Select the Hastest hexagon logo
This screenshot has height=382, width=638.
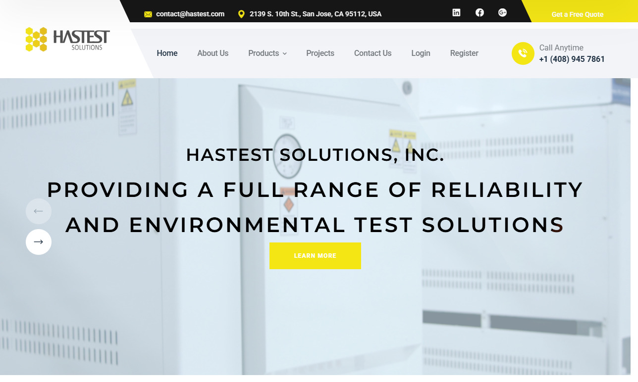click(35, 38)
